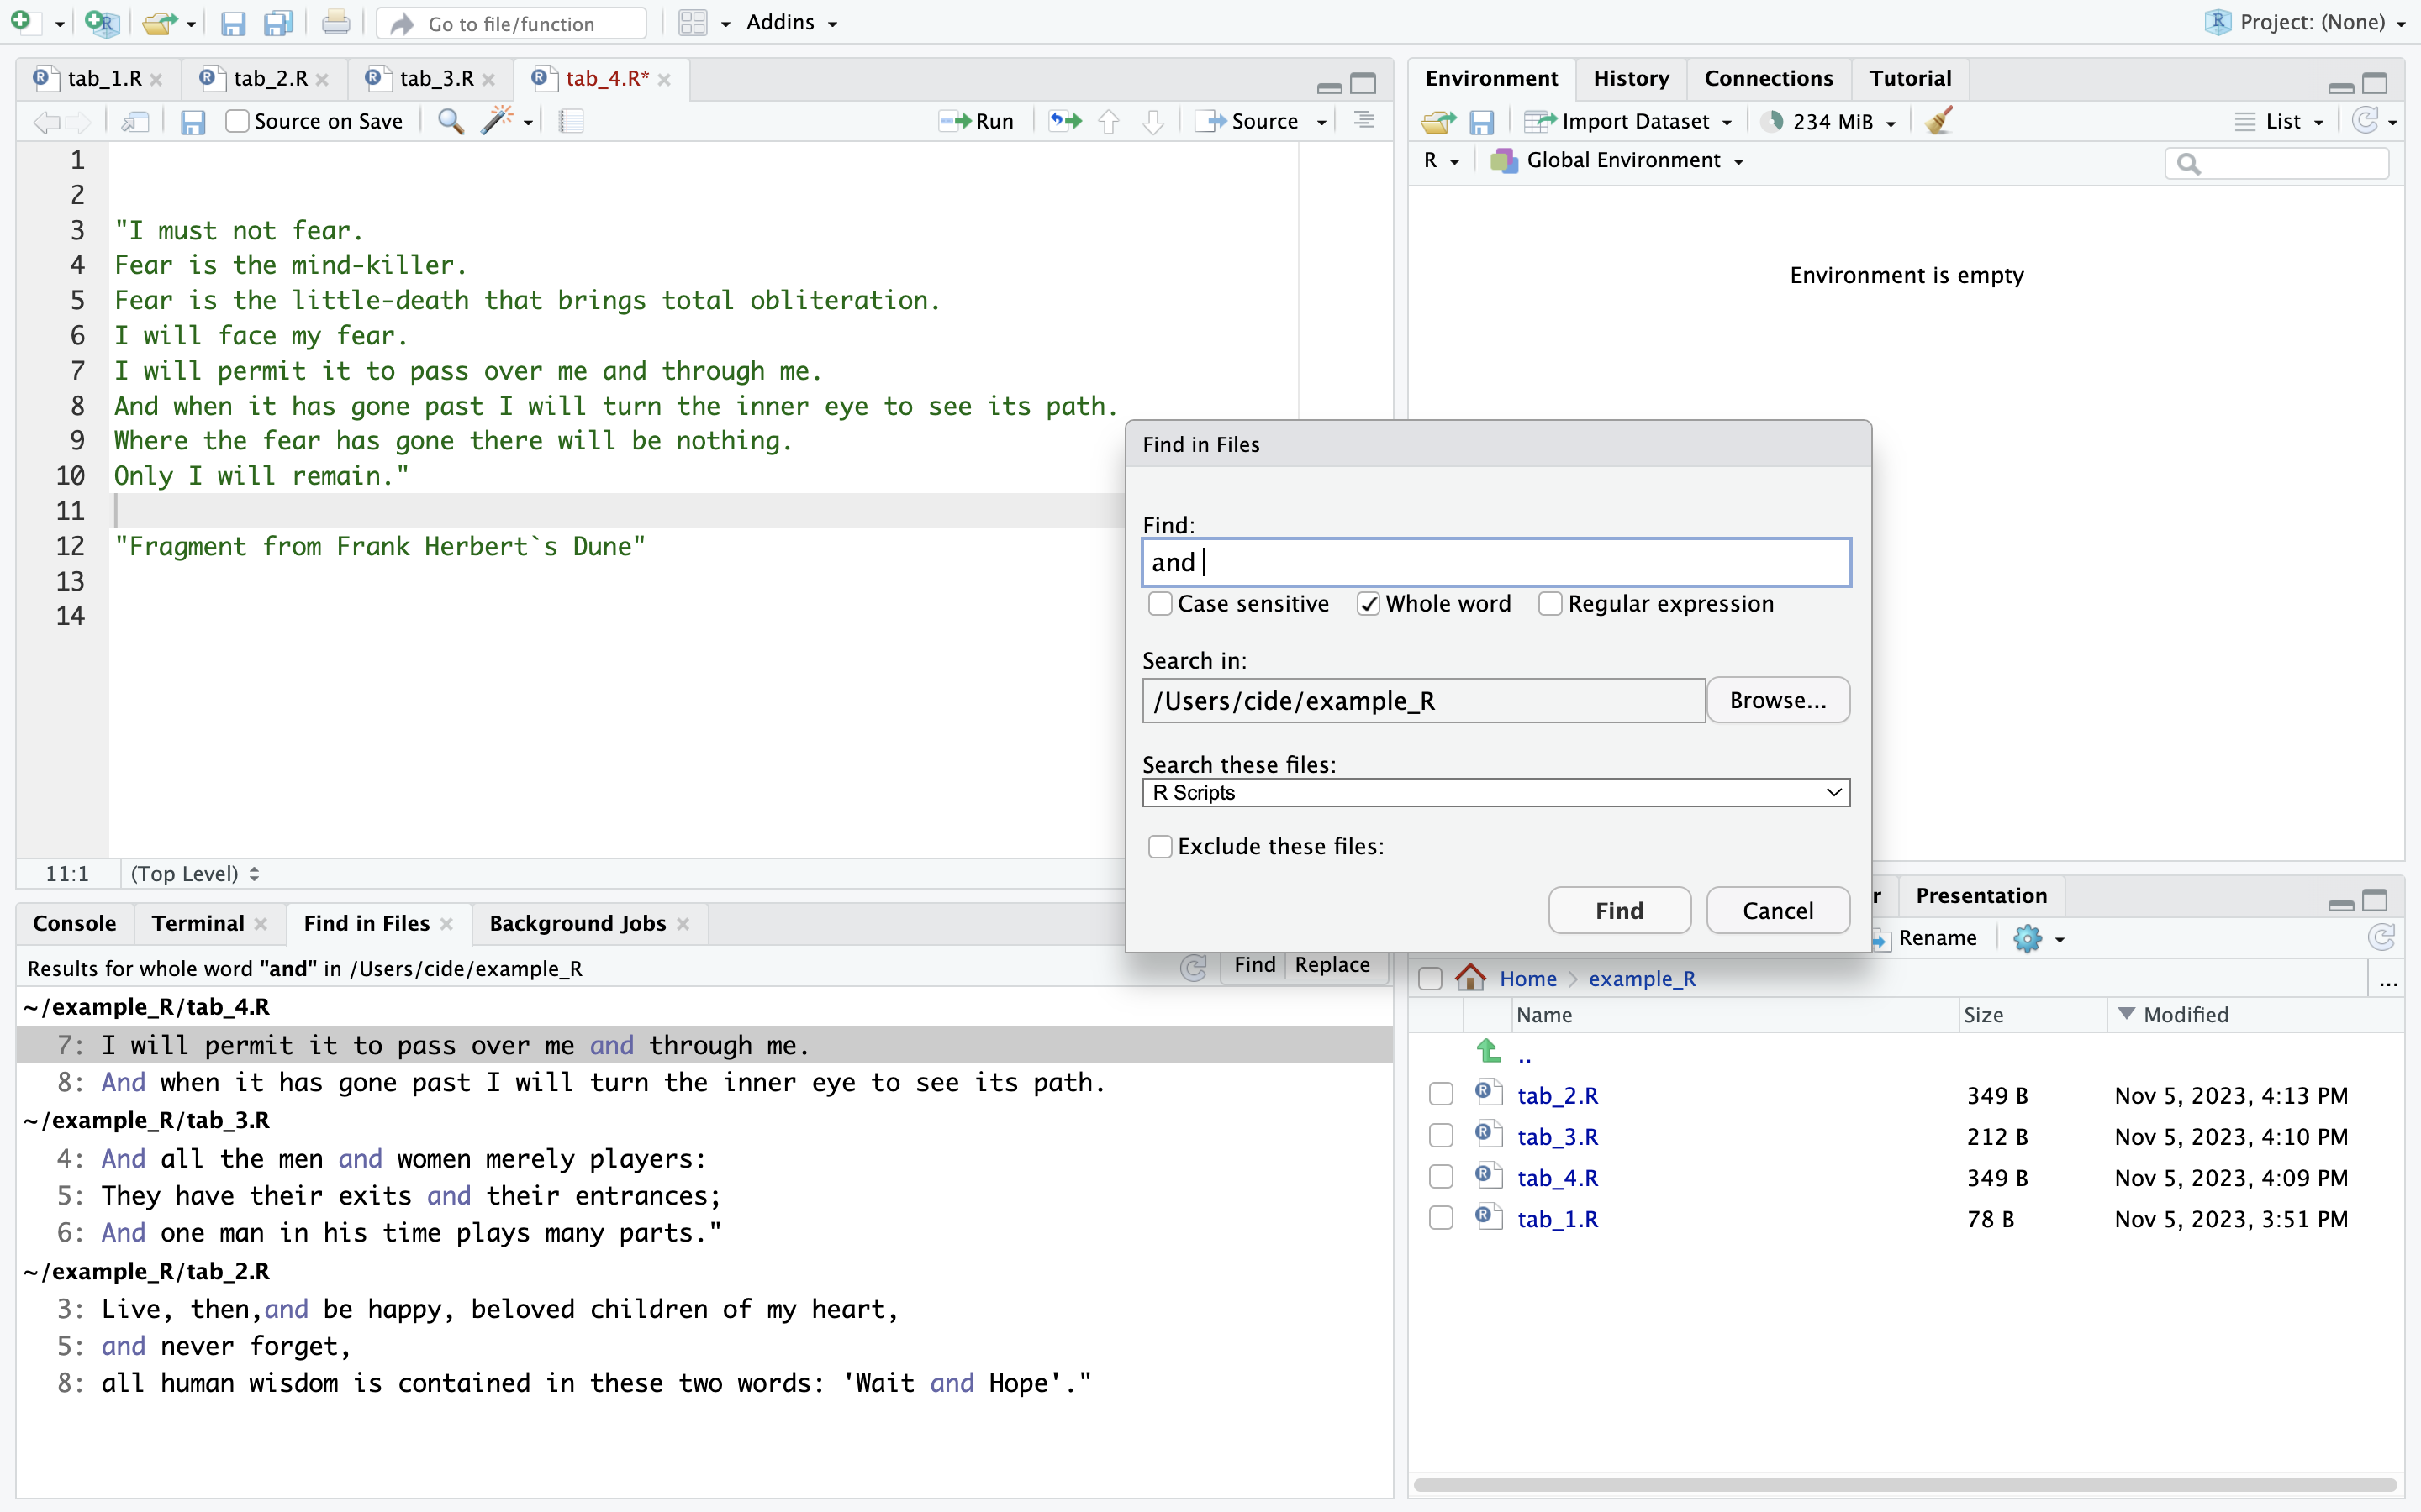Switch to the tab_1.R editor tab

pyautogui.click(x=103, y=78)
